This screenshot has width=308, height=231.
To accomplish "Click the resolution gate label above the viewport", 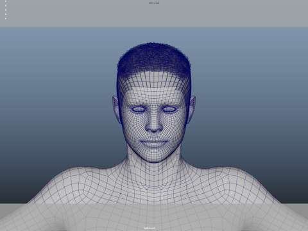I will 154,3.
